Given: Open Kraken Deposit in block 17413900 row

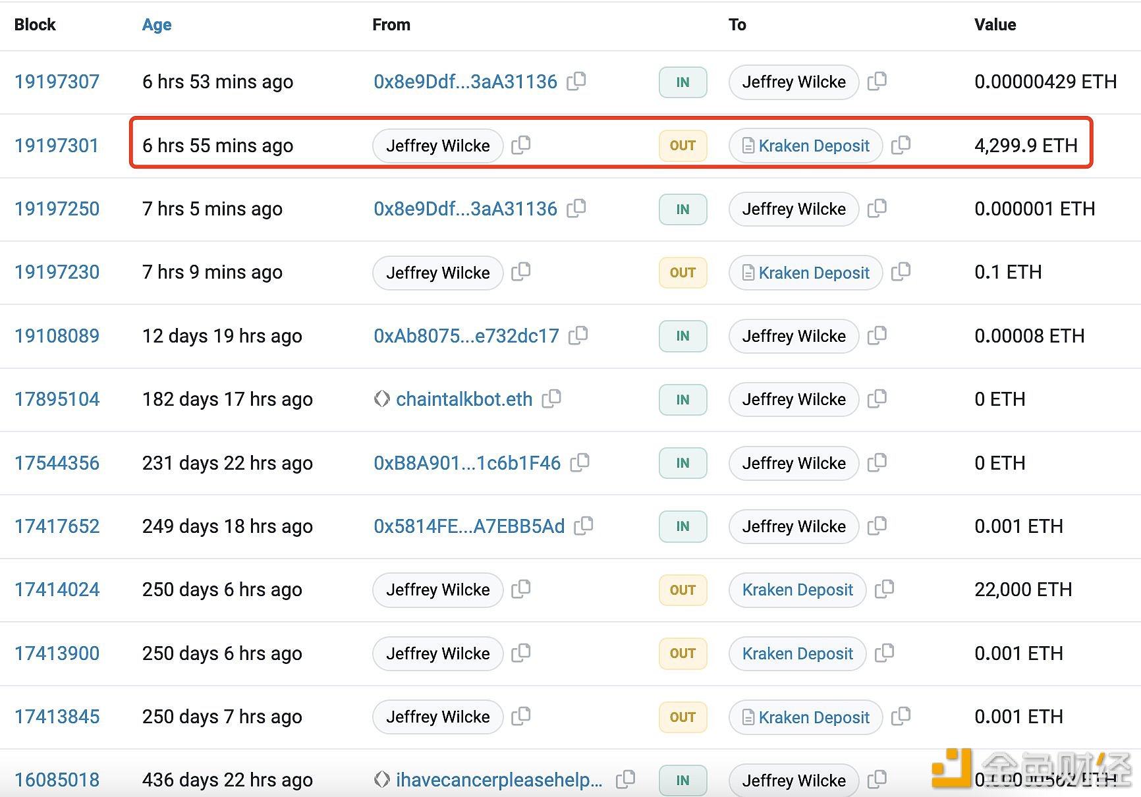Looking at the screenshot, I should click(798, 653).
